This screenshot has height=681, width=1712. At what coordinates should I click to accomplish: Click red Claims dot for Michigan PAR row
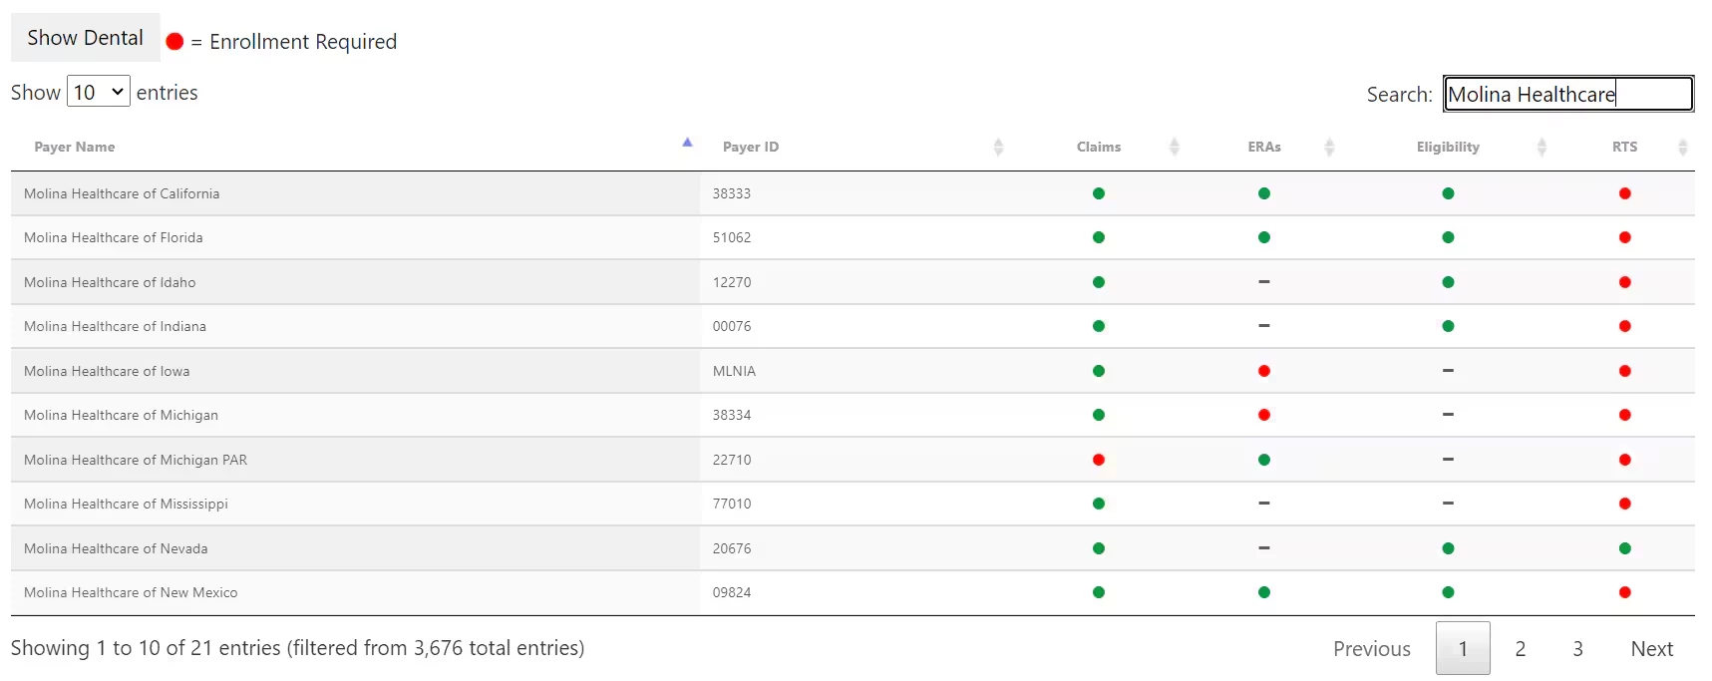[x=1098, y=460]
